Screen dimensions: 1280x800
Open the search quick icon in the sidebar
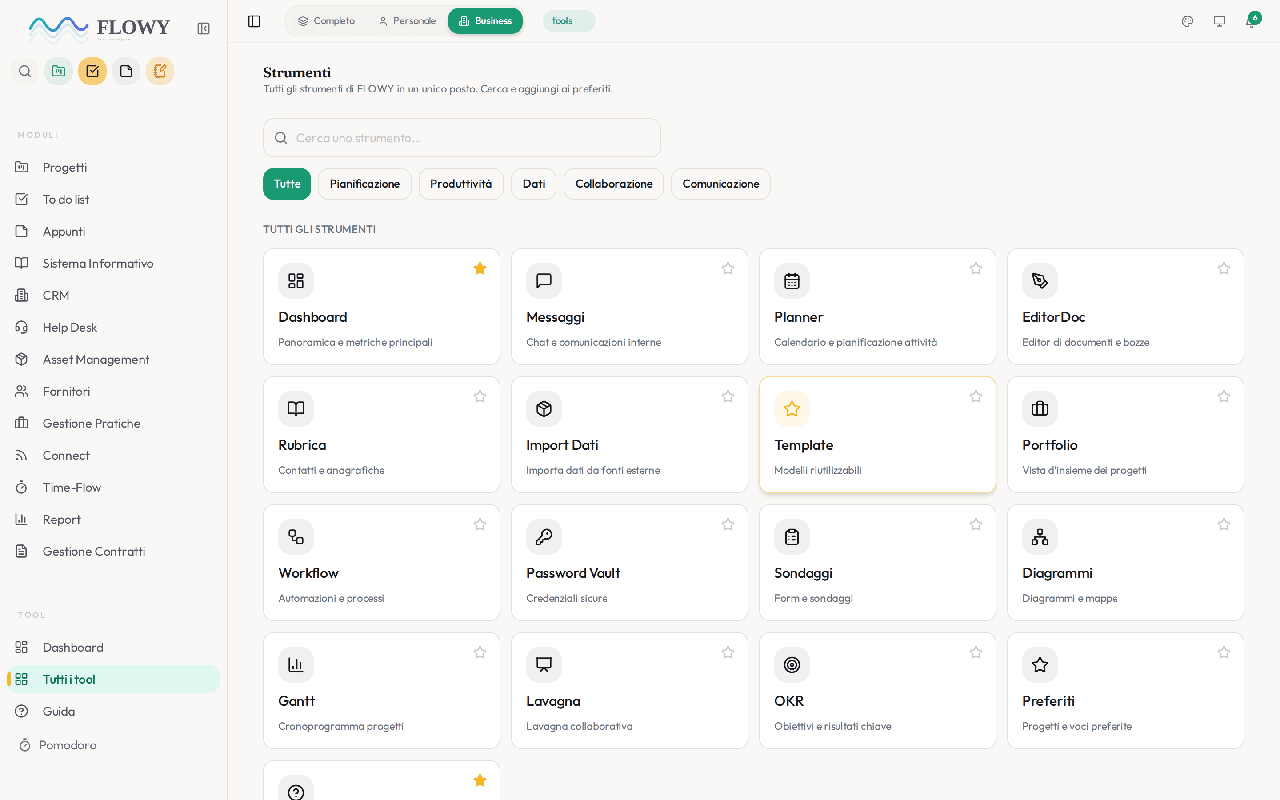click(x=25, y=71)
